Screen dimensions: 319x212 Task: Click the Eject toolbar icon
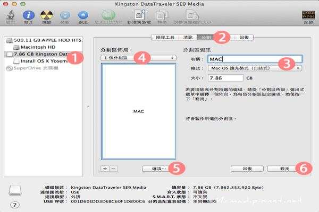tap(83, 15)
